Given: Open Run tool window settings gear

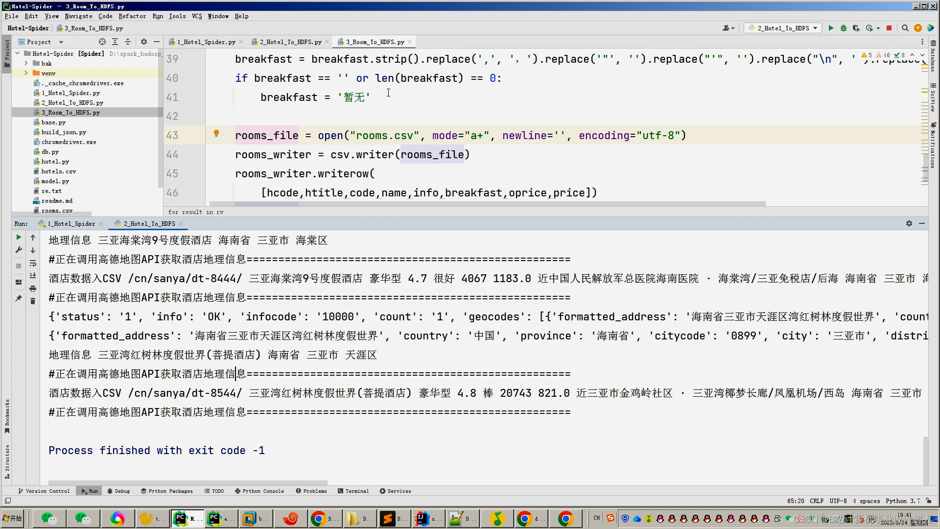Looking at the screenshot, I should 909,223.
